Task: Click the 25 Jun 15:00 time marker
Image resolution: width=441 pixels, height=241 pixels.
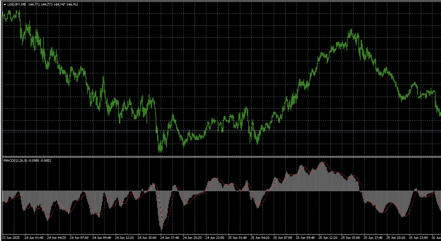Action: (x=351, y=238)
